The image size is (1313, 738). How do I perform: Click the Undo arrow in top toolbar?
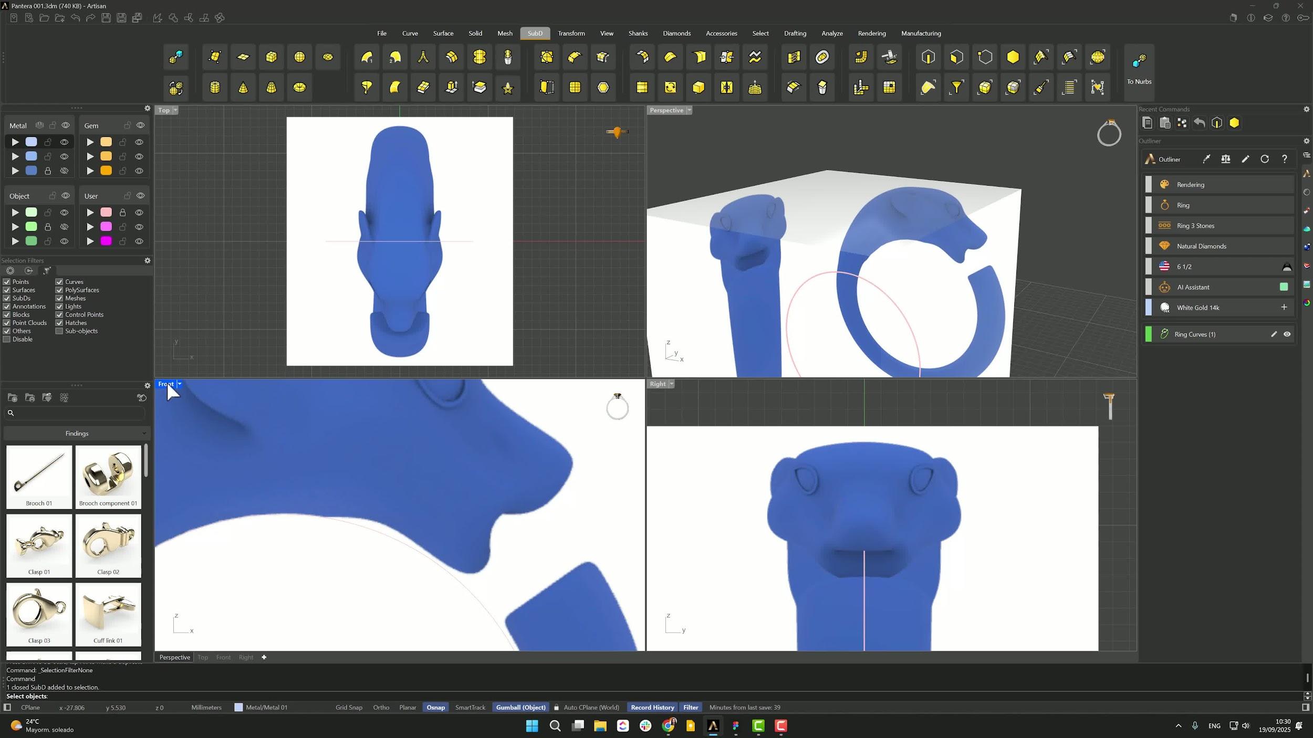(x=76, y=18)
